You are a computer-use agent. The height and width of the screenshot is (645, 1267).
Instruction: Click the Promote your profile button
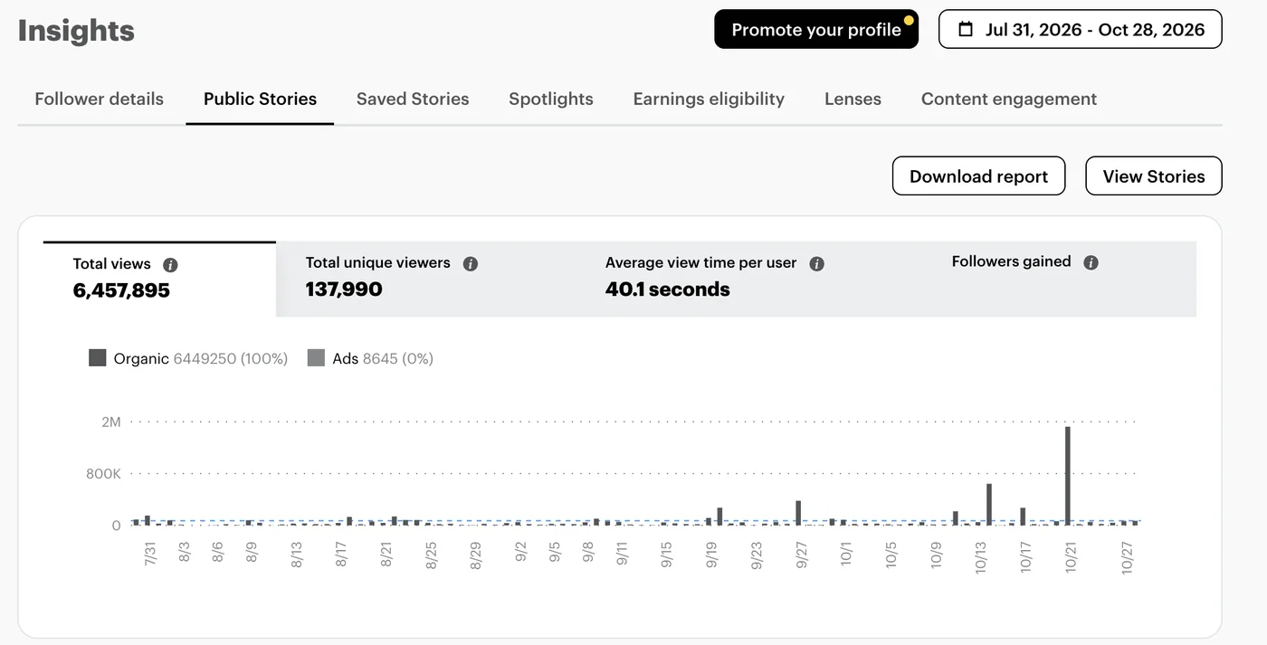pos(816,29)
